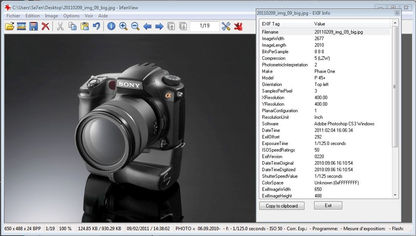This screenshot has height=236, width=416.
Task: Open file with the folder icon
Action: [x=10, y=26]
